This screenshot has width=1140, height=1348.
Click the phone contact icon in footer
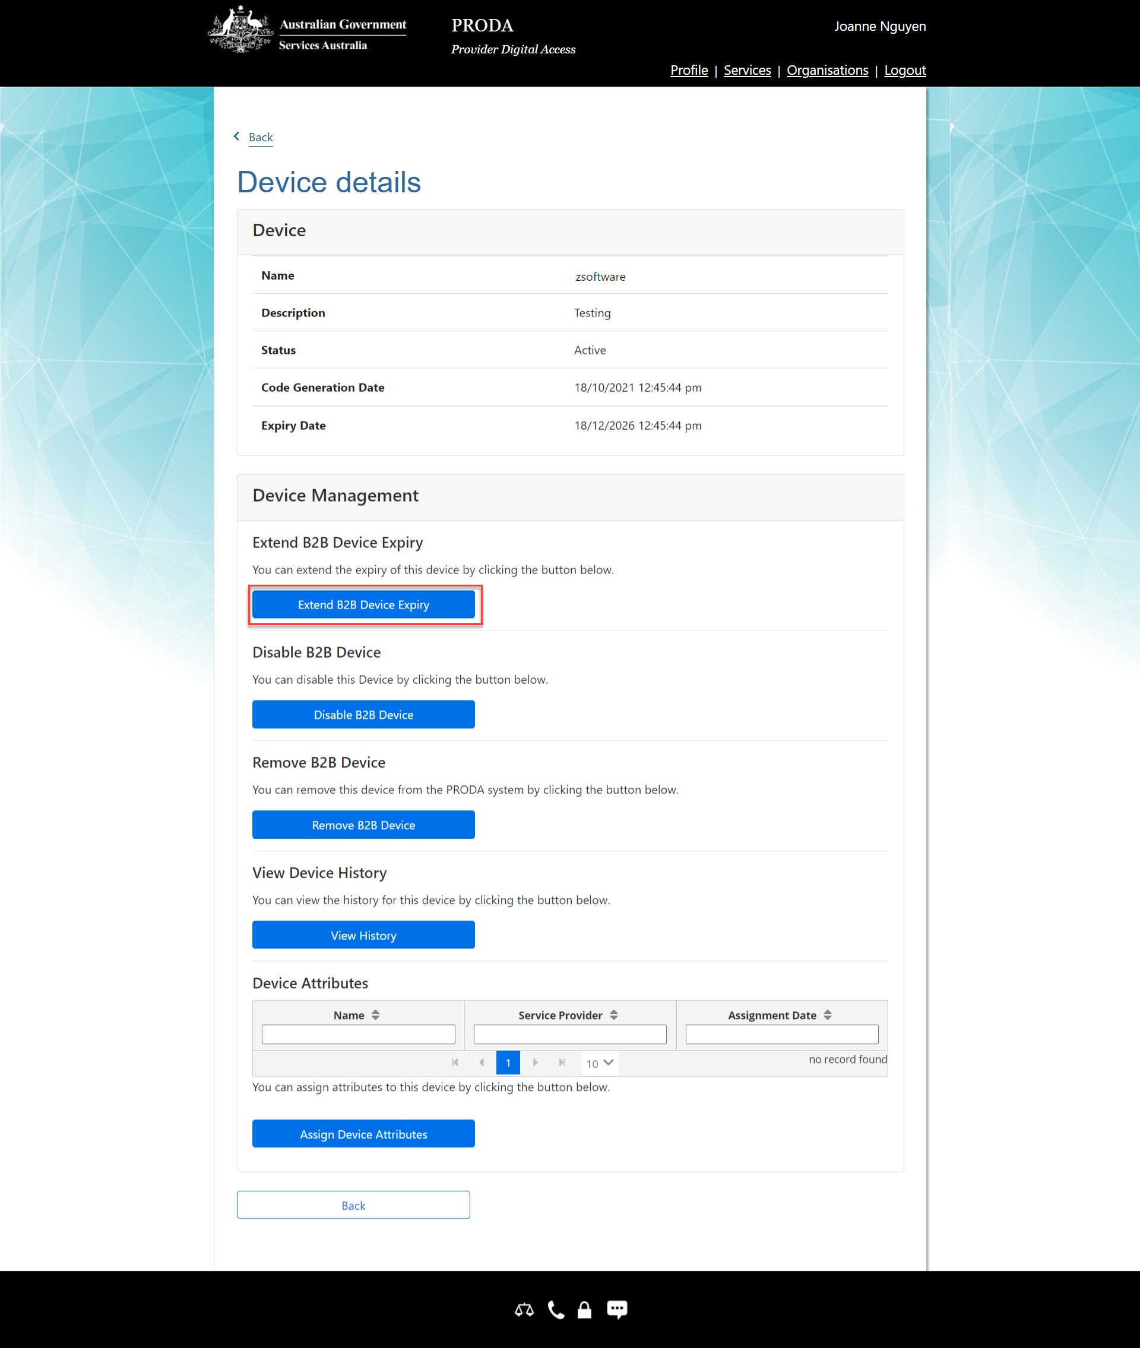coord(556,1310)
